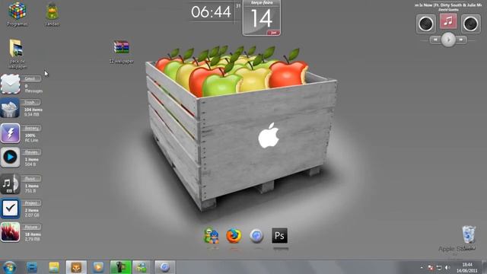Open the Battery label button

[31, 128]
